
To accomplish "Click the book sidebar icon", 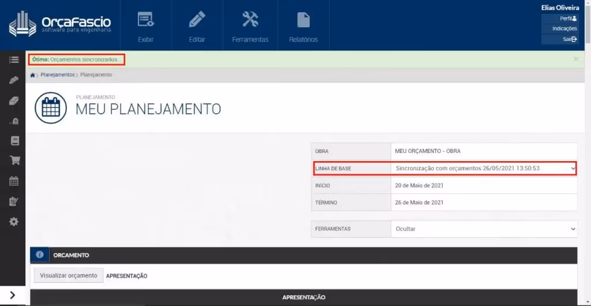I will click(x=14, y=141).
